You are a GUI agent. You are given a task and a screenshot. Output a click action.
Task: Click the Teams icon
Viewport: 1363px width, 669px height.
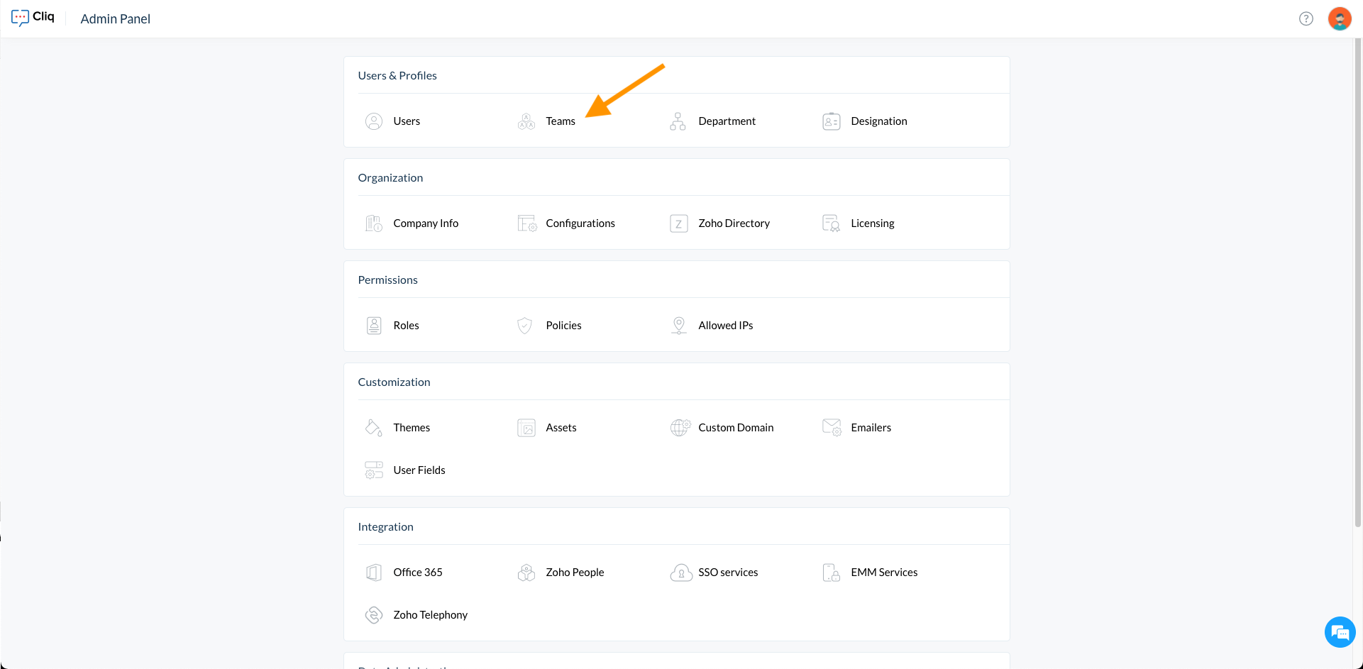coord(526,121)
